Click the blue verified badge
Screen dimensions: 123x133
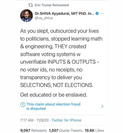click(97, 14)
